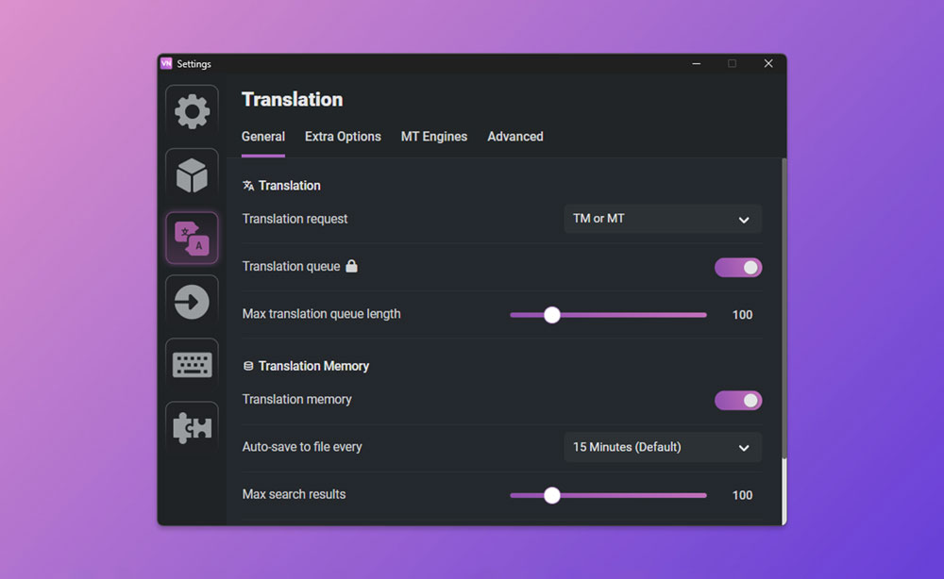Click the translation language sidebar icon

[192, 238]
